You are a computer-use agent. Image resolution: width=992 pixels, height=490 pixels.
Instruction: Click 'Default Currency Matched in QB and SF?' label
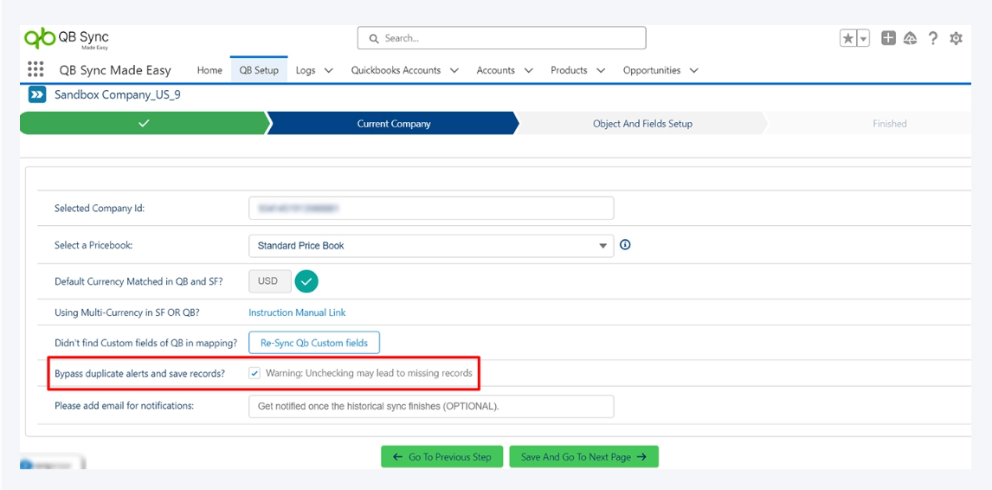(x=139, y=281)
